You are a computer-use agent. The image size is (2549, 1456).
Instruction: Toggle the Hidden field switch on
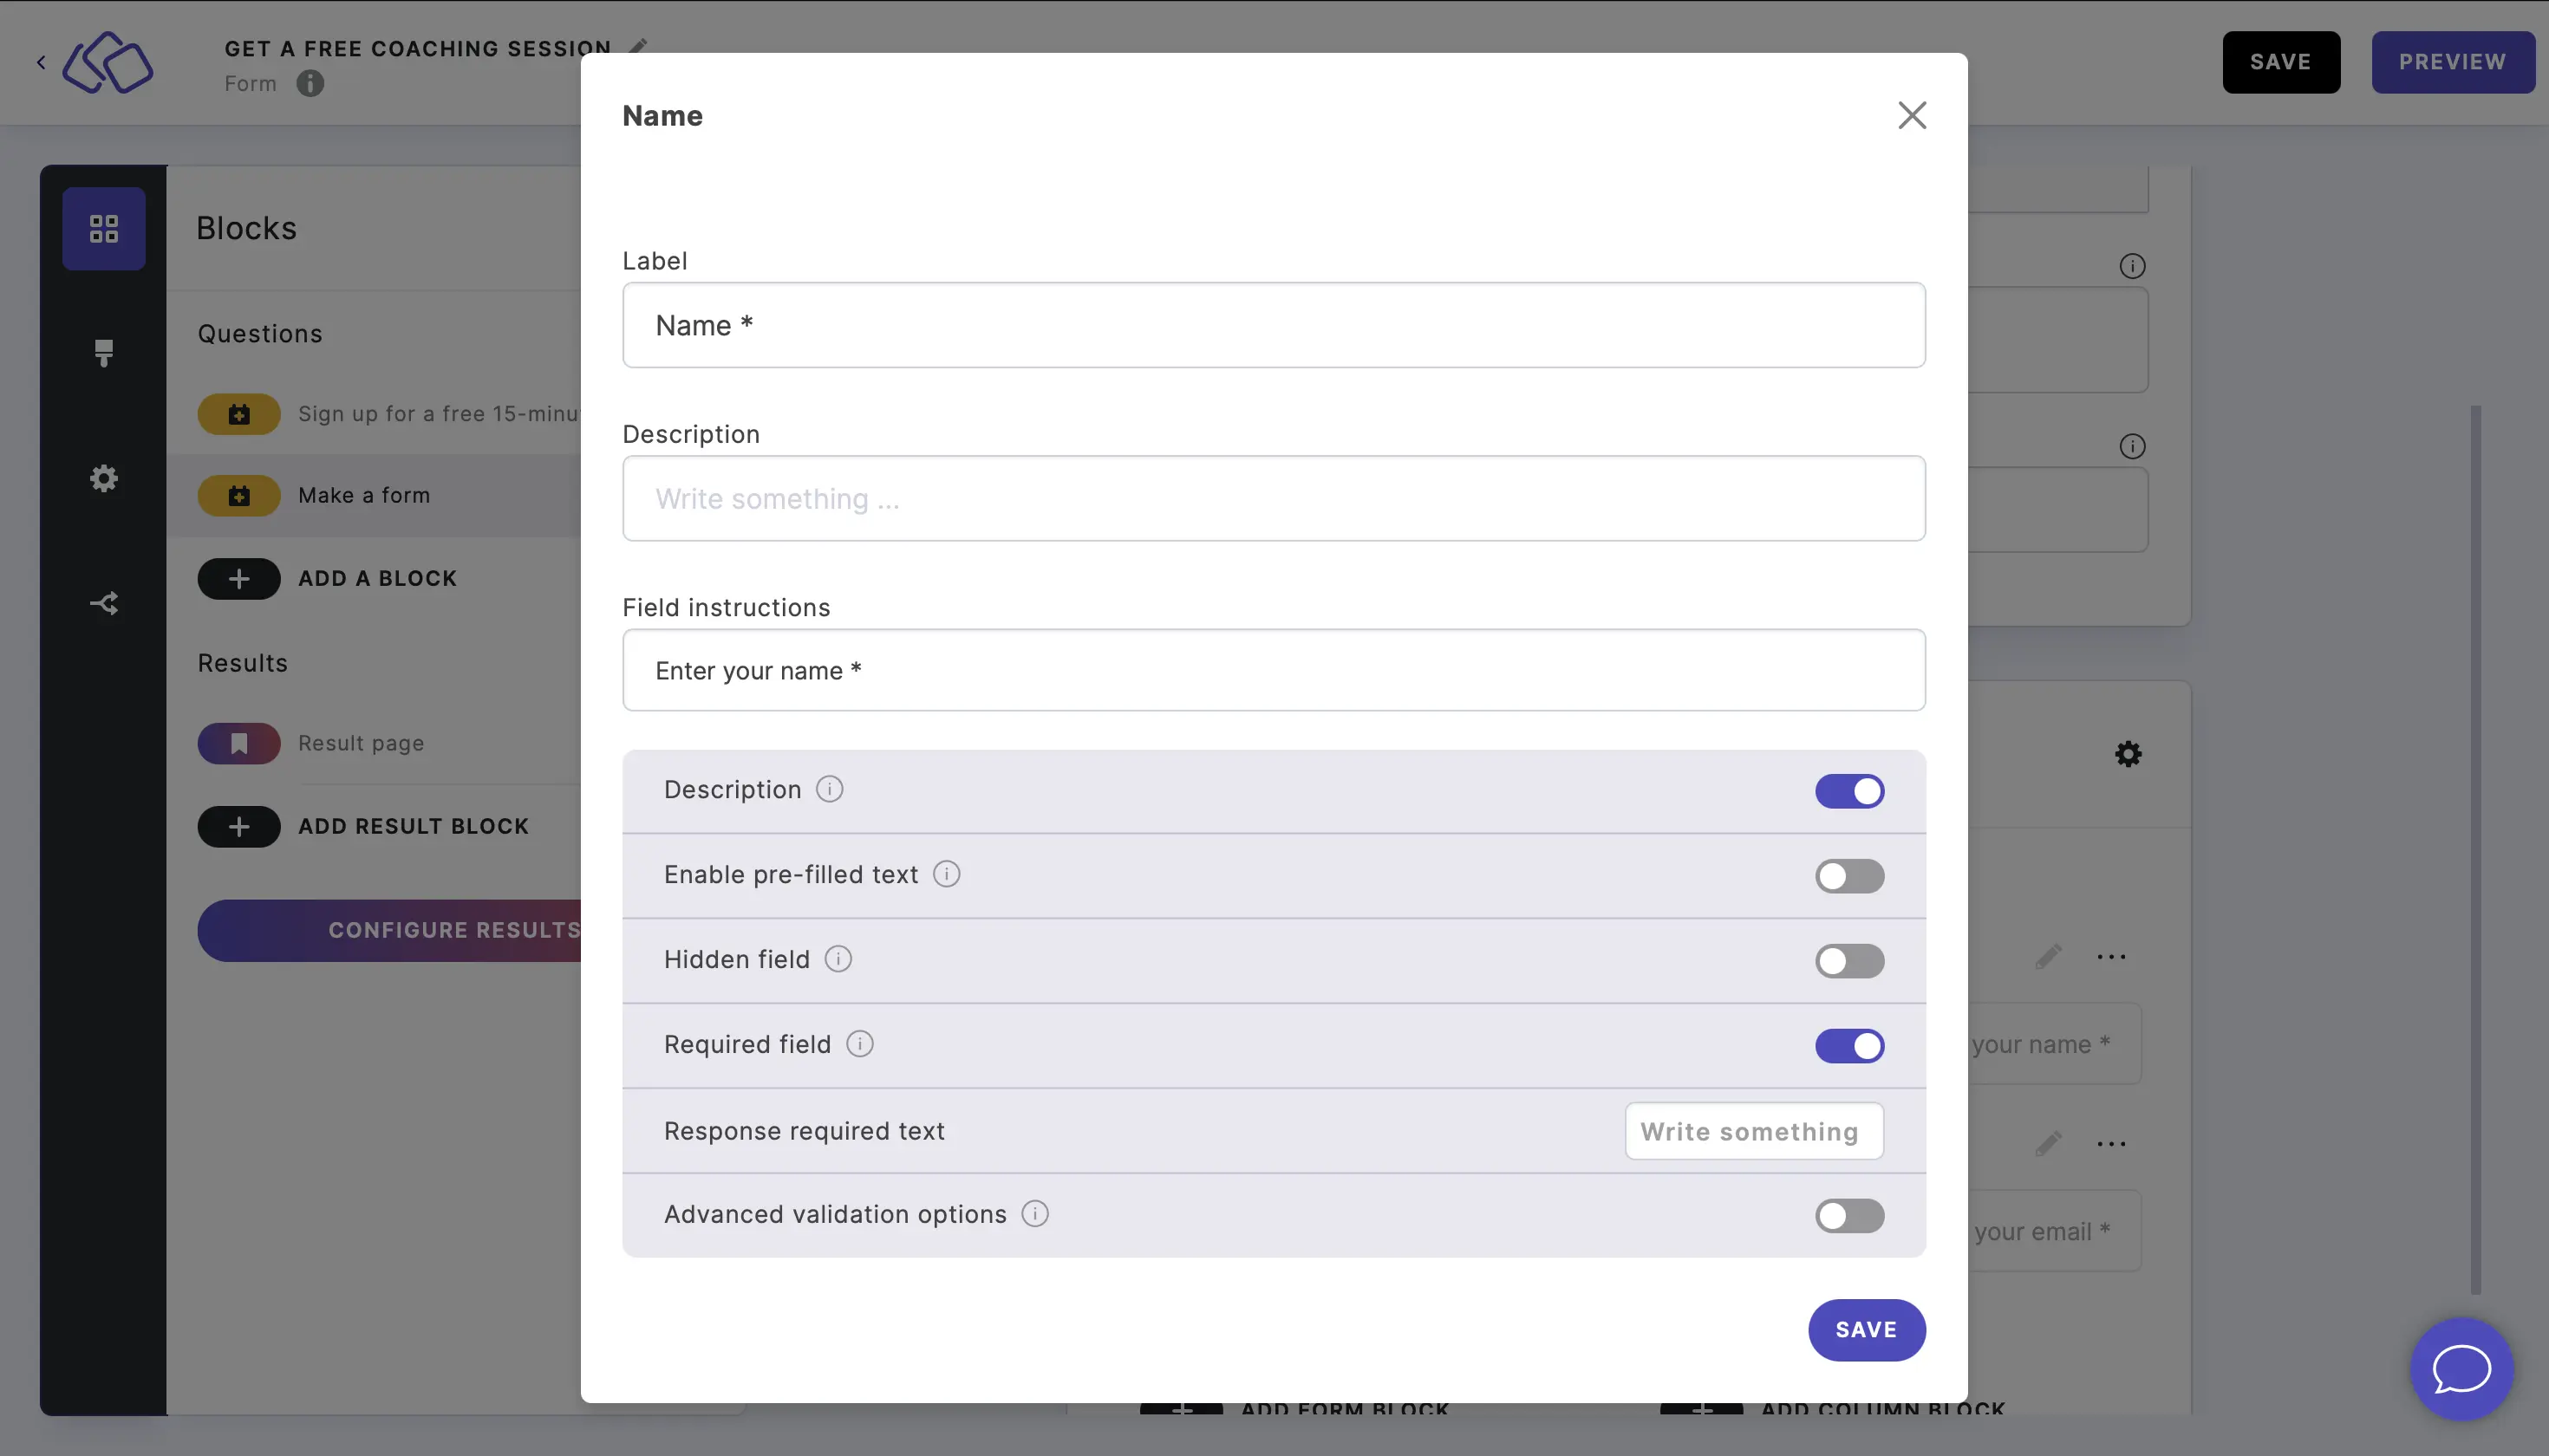[x=1850, y=959]
